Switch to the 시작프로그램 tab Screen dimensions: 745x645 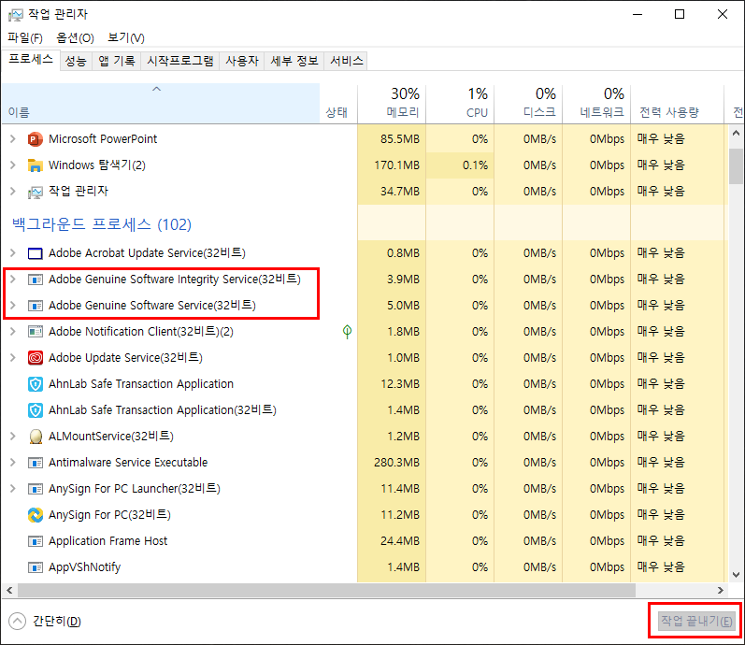coord(180,61)
